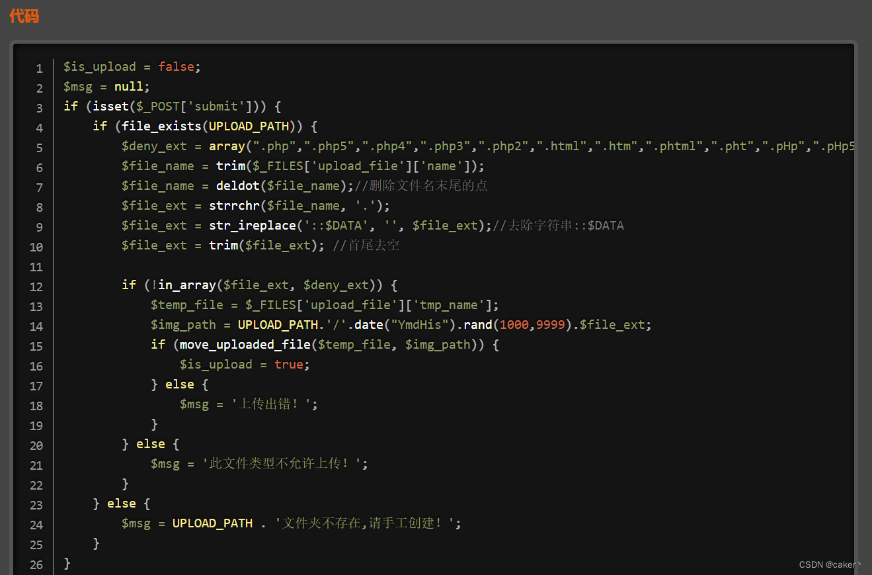This screenshot has width=872, height=575.
Task: Click the "} else {" on line 17
Action: coord(179,384)
